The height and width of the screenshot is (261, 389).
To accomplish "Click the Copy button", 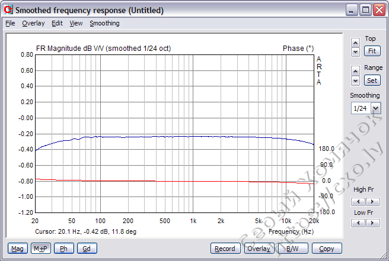I will click(x=327, y=249).
